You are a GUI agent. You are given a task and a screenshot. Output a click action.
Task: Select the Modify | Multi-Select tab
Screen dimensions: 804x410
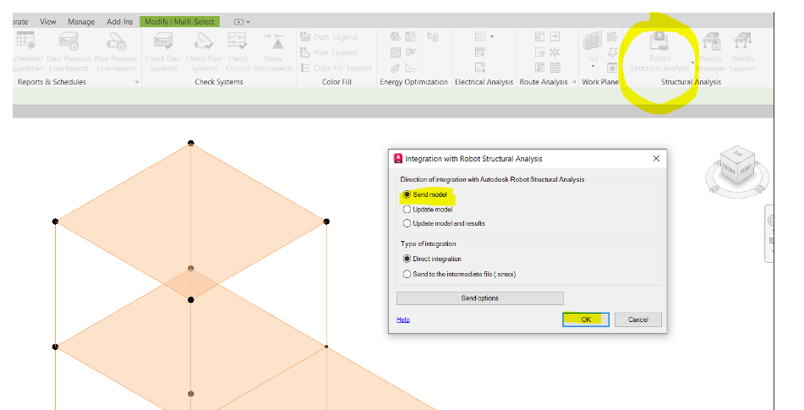coord(179,21)
